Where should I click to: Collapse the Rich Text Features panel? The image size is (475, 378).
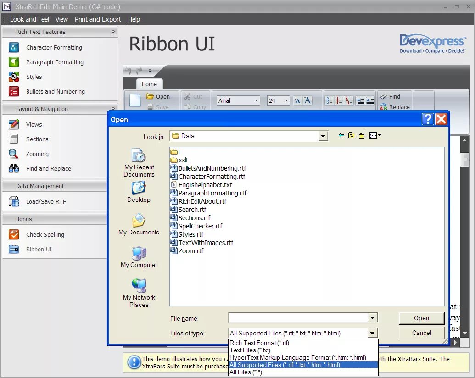[x=113, y=32]
